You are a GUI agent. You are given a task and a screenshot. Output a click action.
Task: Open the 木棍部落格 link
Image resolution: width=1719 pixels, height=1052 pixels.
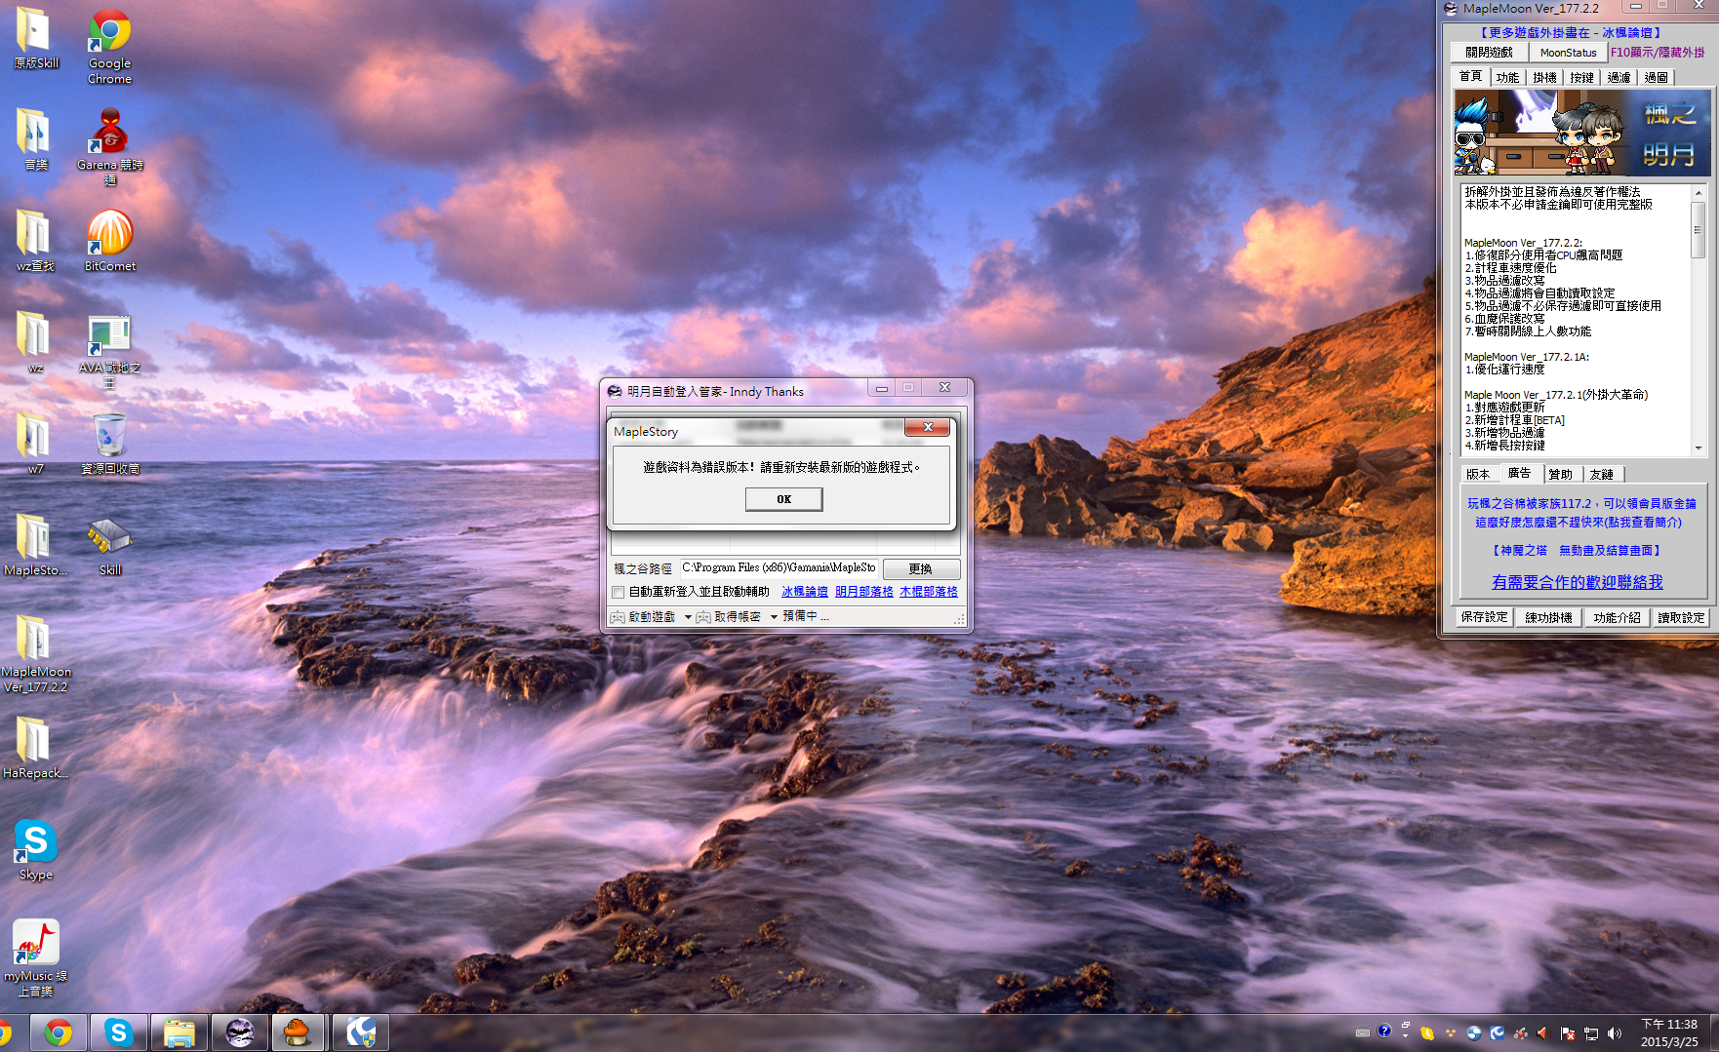tap(929, 592)
